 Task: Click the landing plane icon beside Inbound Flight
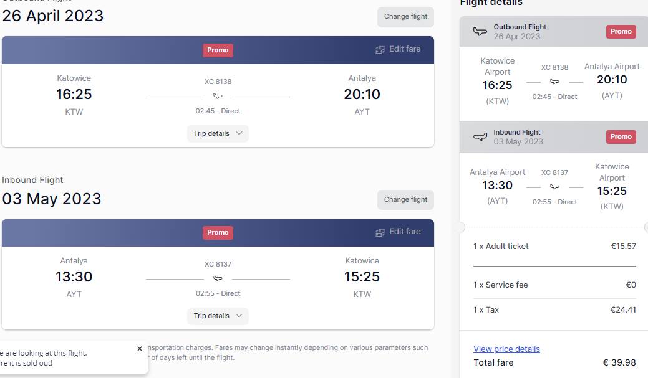(x=480, y=136)
